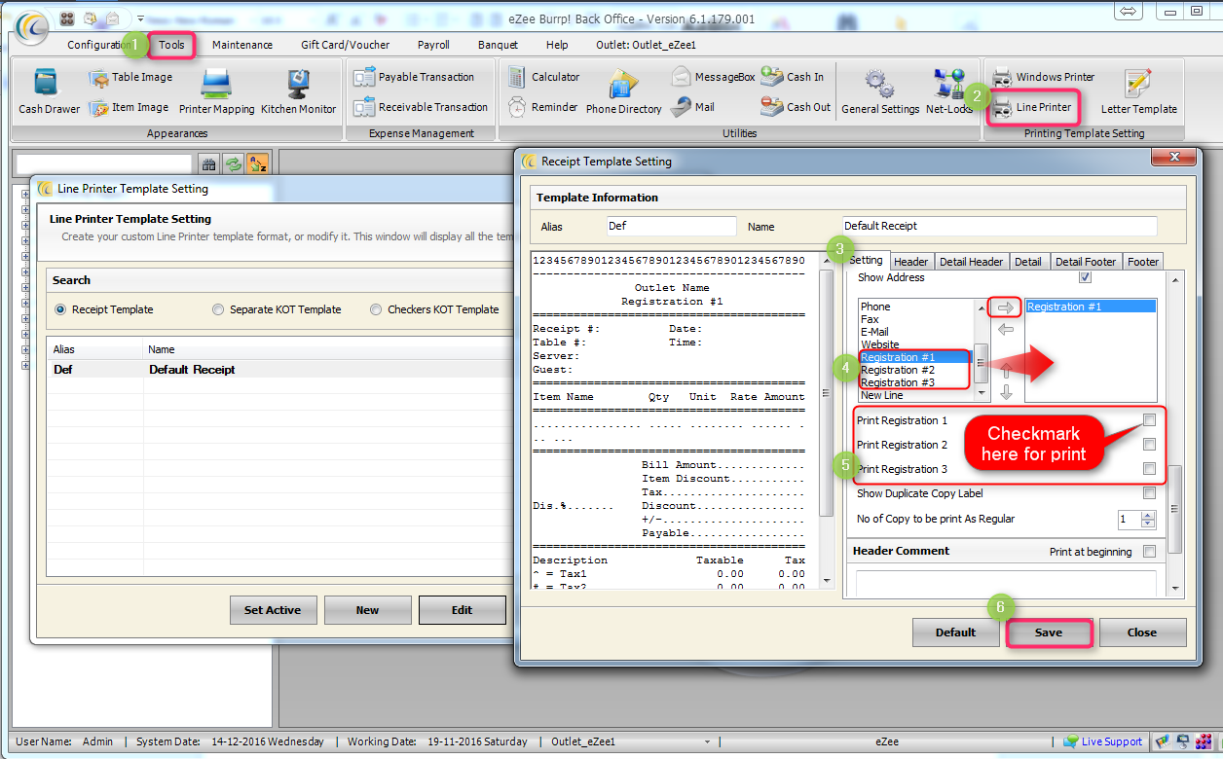Open Printer Mapping
1223x759 pixels.
[216, 92]
